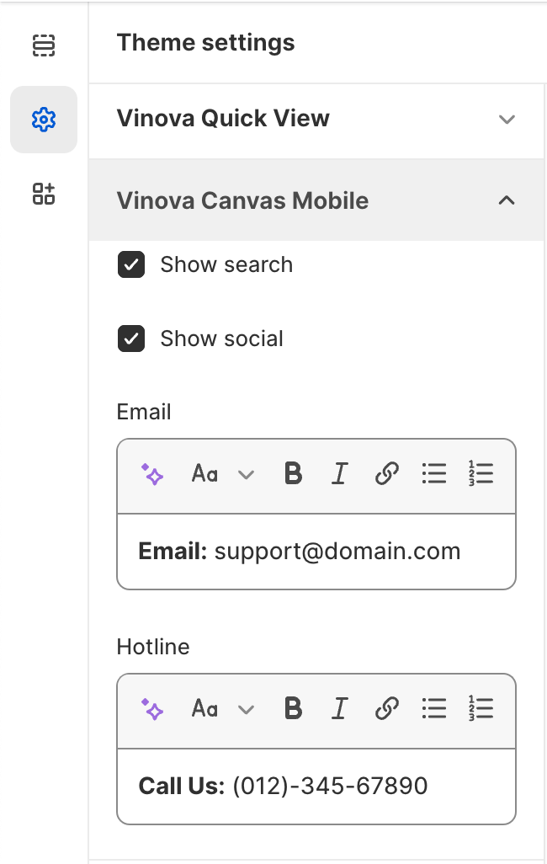Open the Sections panel icon in sidebar
This screenshot has height=864, width=547.
tap(43, 45)
